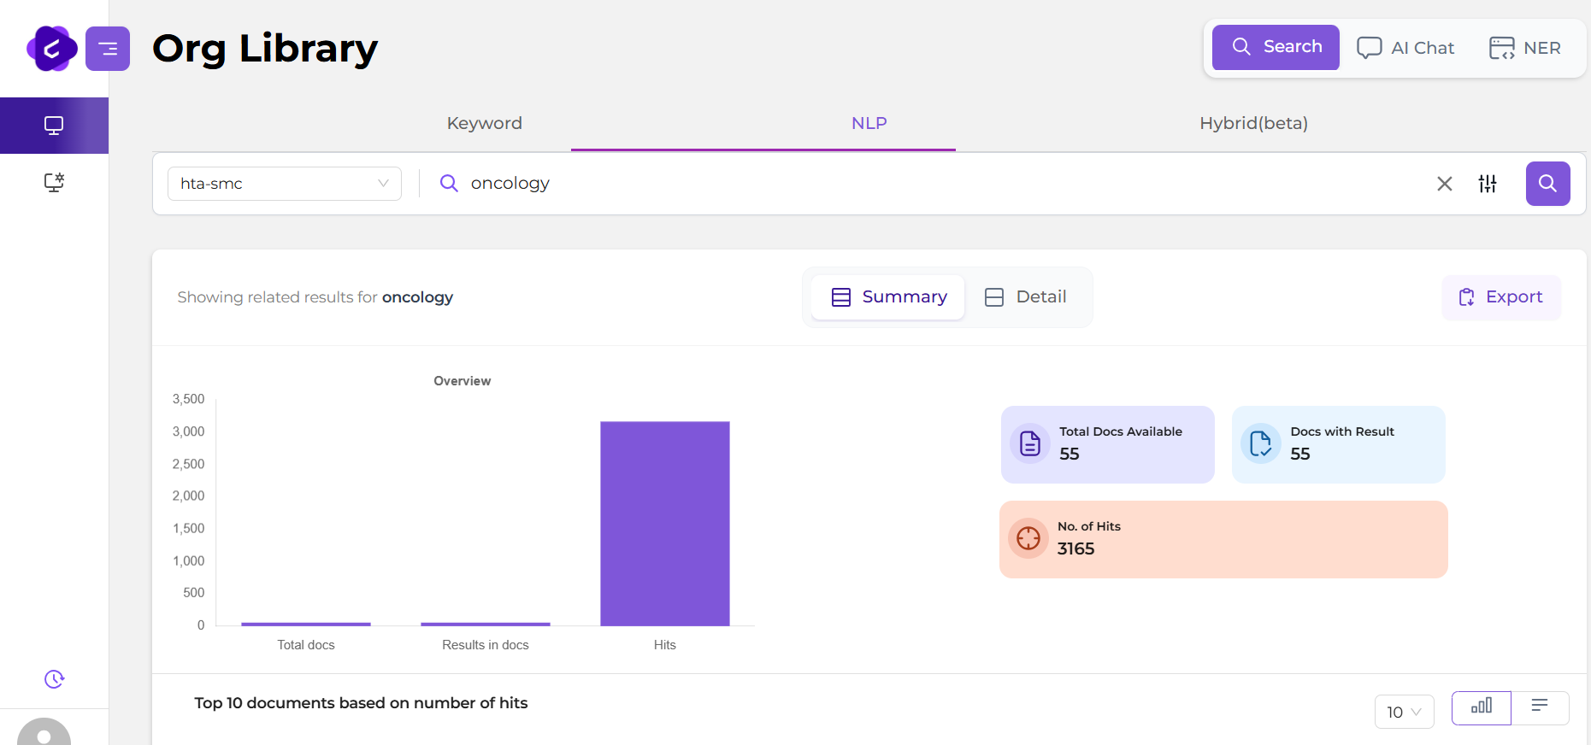Run search with purple magnifier button
The height and width of the screenshot is (745, 1591).
tap(1547, 184)
